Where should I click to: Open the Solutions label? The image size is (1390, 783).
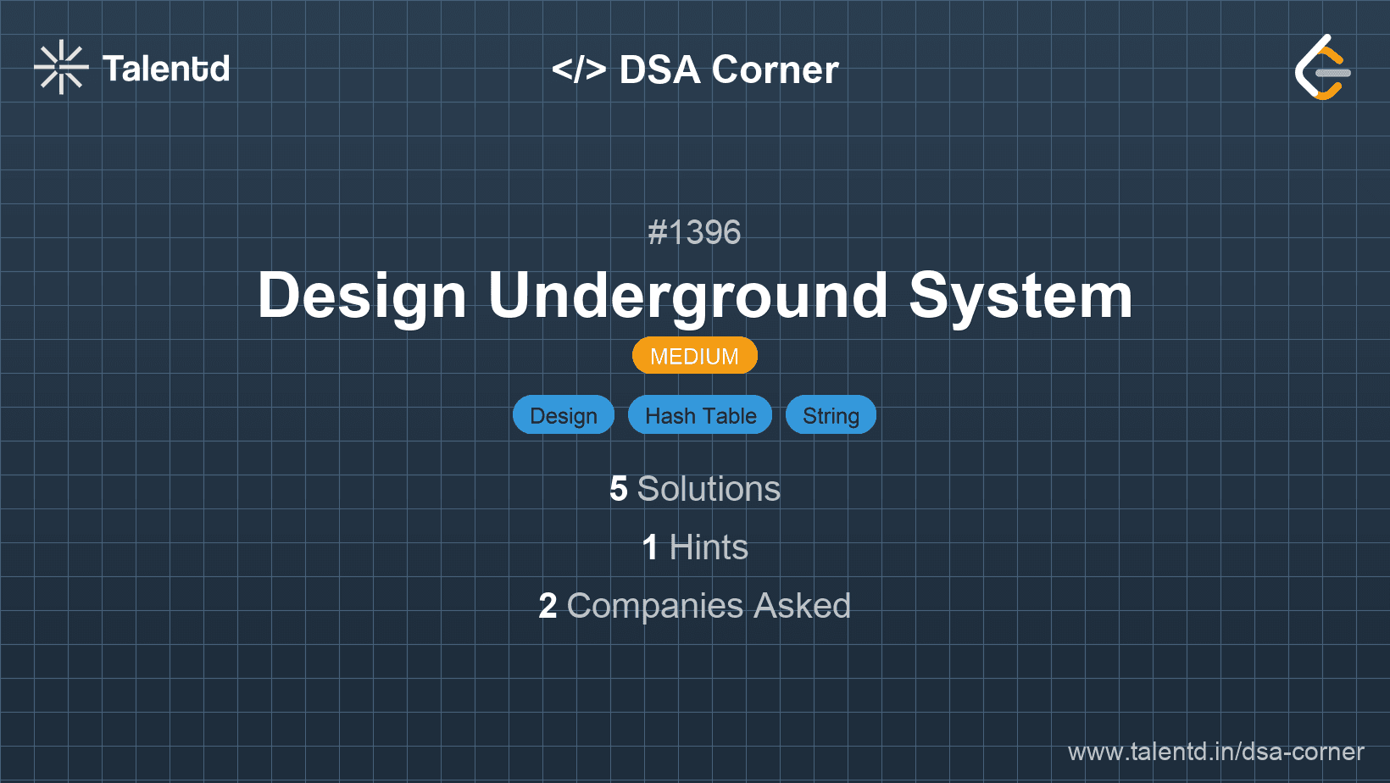click(x=709, y=489)
